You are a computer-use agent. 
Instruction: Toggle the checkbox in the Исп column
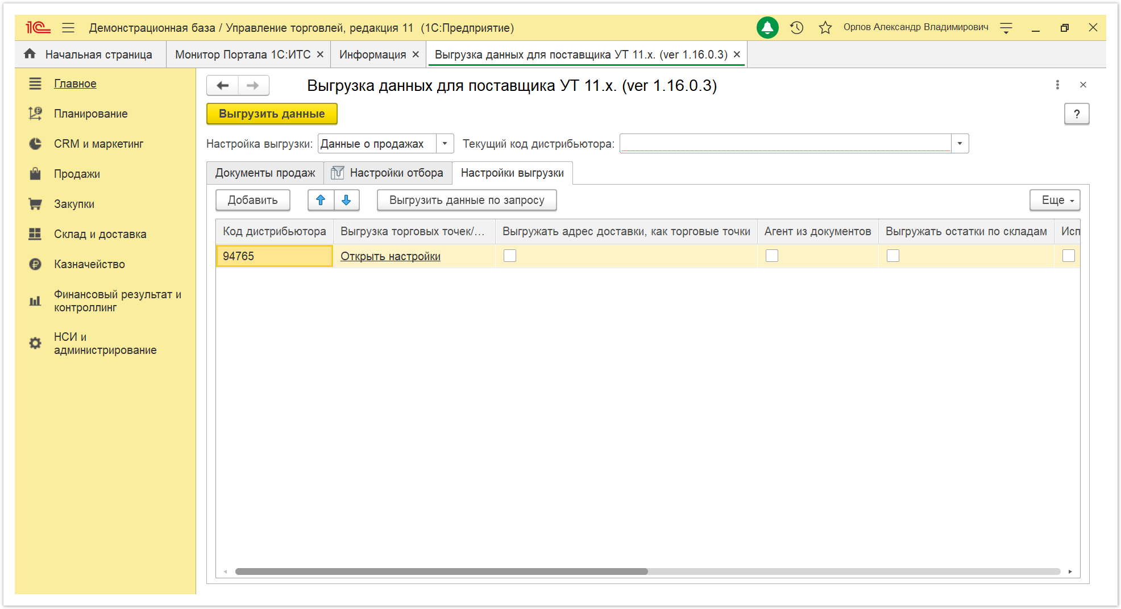[x=1069, y=256]
